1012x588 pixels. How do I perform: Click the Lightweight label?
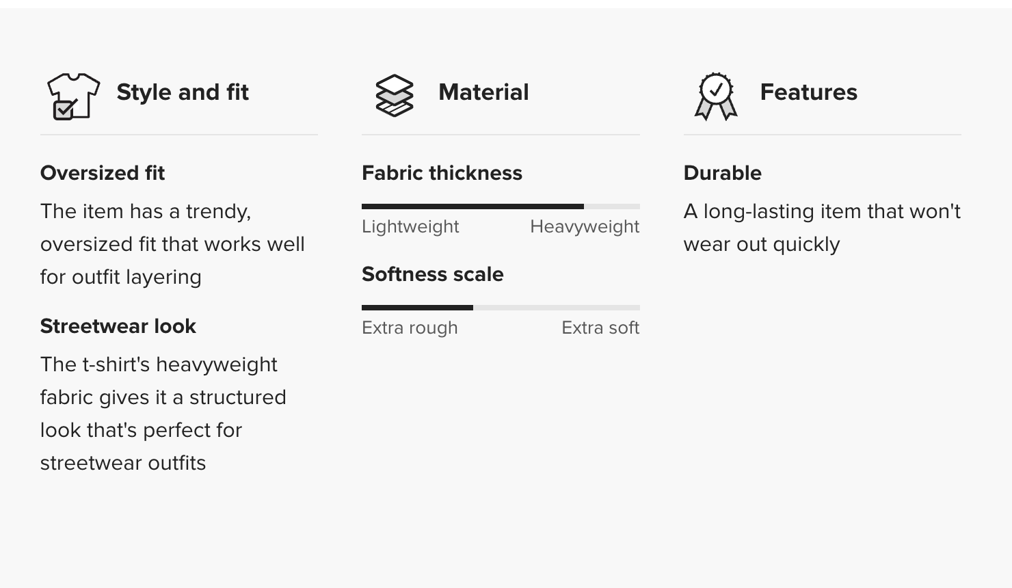pos(410,226)
